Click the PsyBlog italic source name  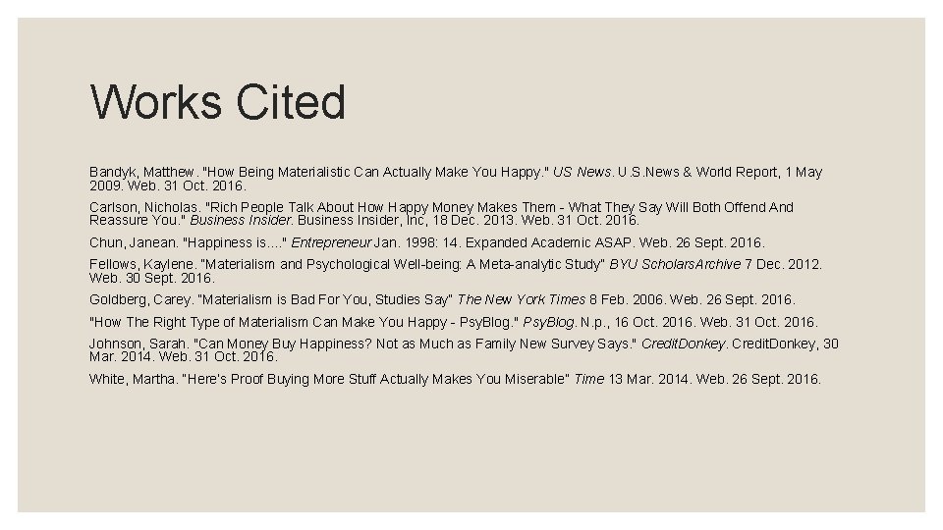click(x=548, y=322)
